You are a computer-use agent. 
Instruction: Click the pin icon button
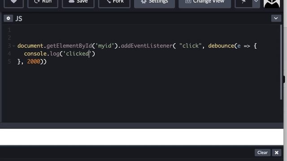244,3
